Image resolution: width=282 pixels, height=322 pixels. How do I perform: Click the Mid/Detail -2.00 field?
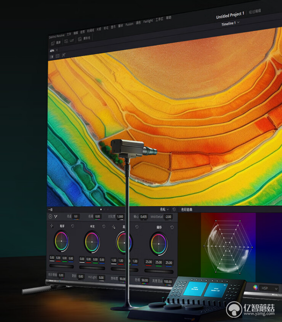pyautogui.click(x=168, y=217)
